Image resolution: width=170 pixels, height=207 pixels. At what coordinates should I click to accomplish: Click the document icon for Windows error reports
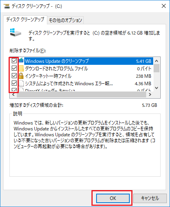pos(21,83)
